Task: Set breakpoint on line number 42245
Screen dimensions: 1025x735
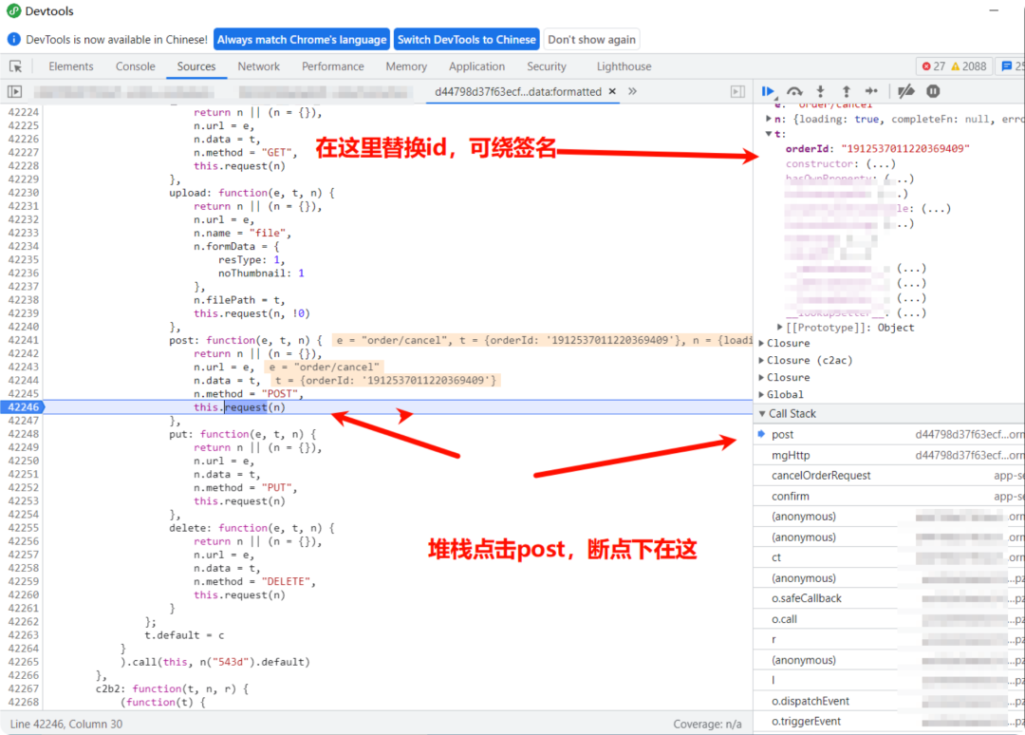Action: pyautogui.click(x=24, y=394)
